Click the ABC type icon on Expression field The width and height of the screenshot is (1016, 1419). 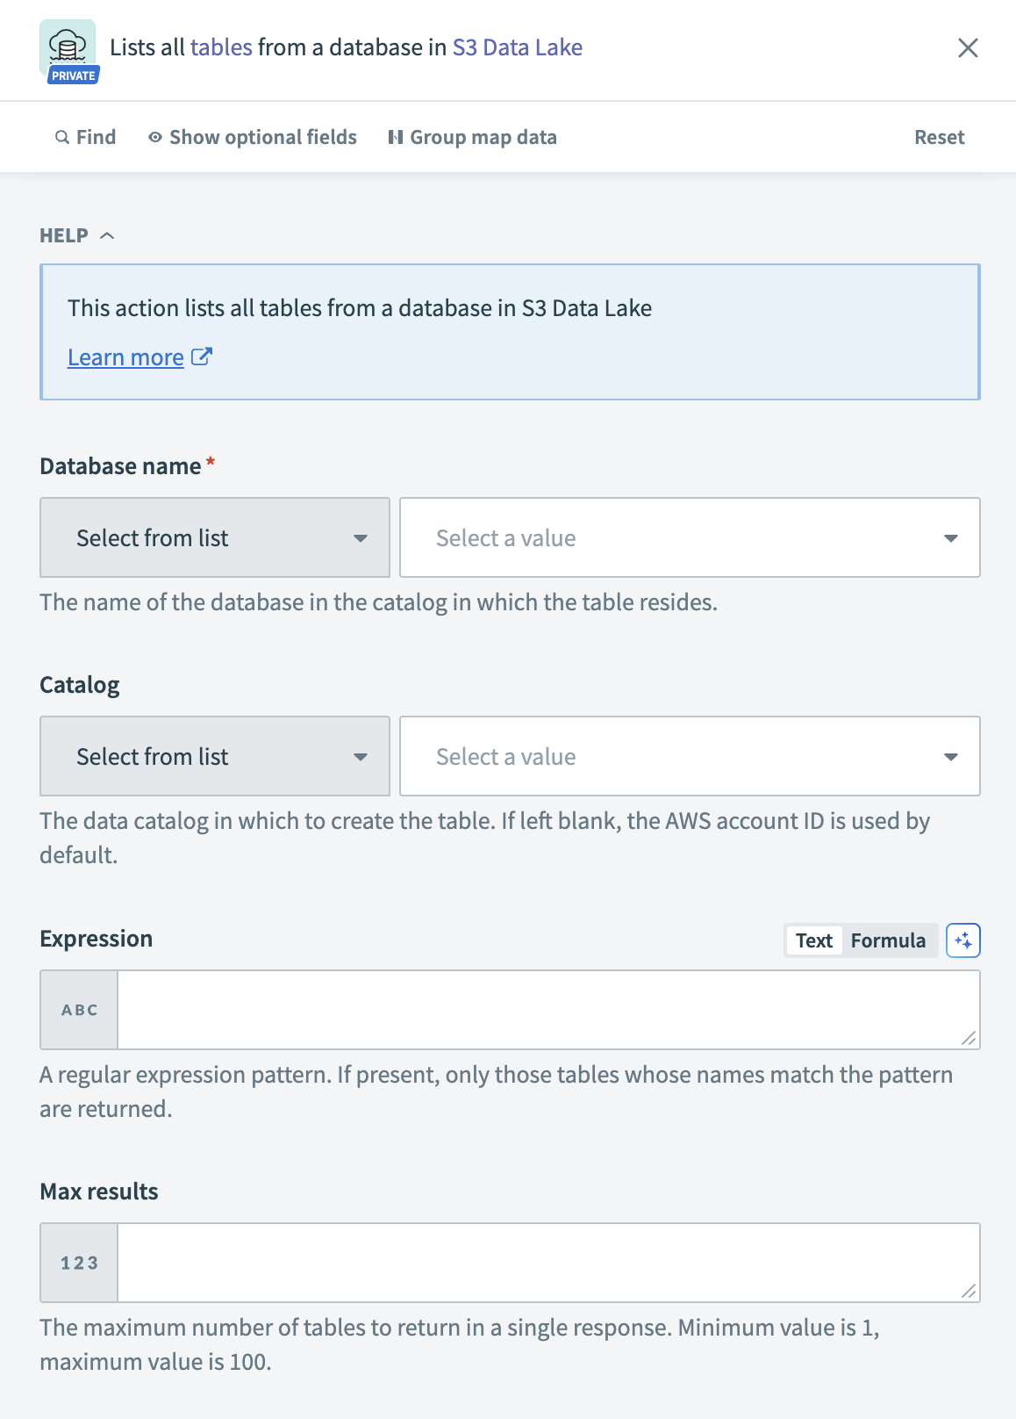click(x=78, y=1009)
